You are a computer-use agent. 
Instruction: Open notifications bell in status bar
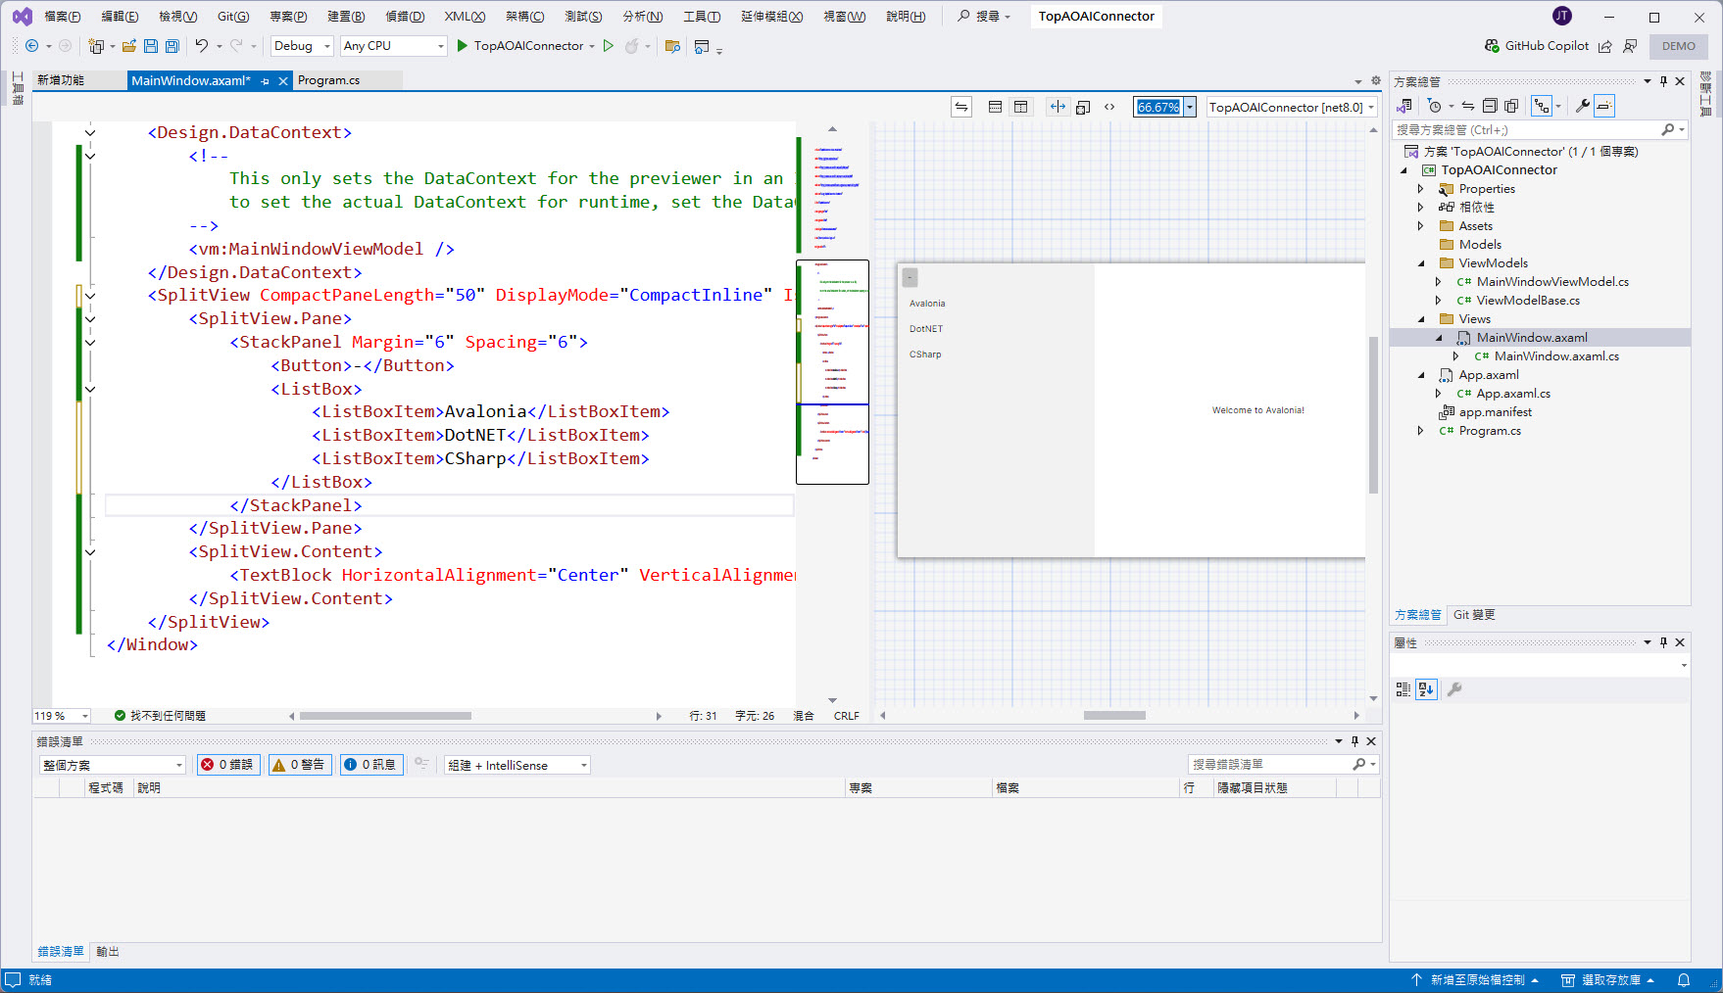1684,980
